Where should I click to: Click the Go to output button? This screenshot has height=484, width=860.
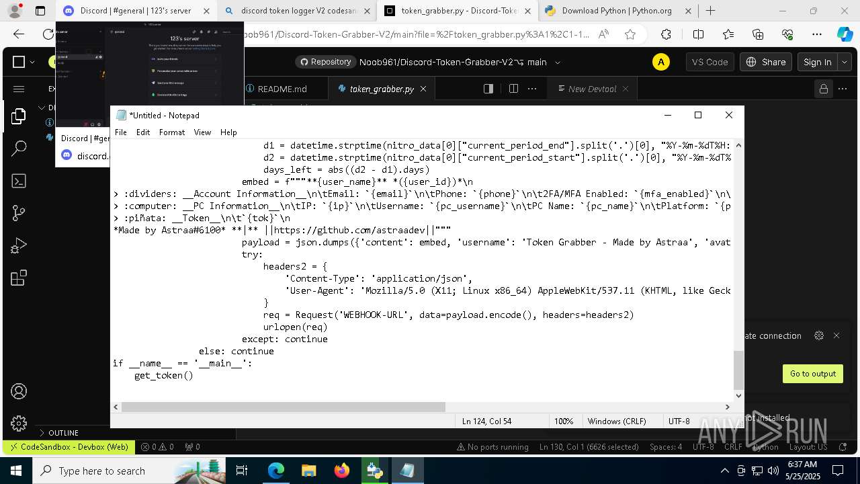pos(812,374)
